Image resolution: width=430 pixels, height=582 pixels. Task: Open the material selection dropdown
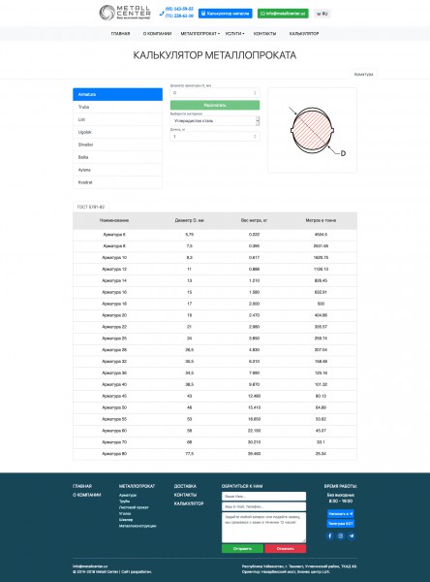click(x=215, y=120)
